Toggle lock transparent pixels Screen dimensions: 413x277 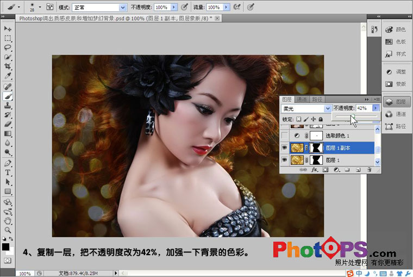[x=299, y=119]
